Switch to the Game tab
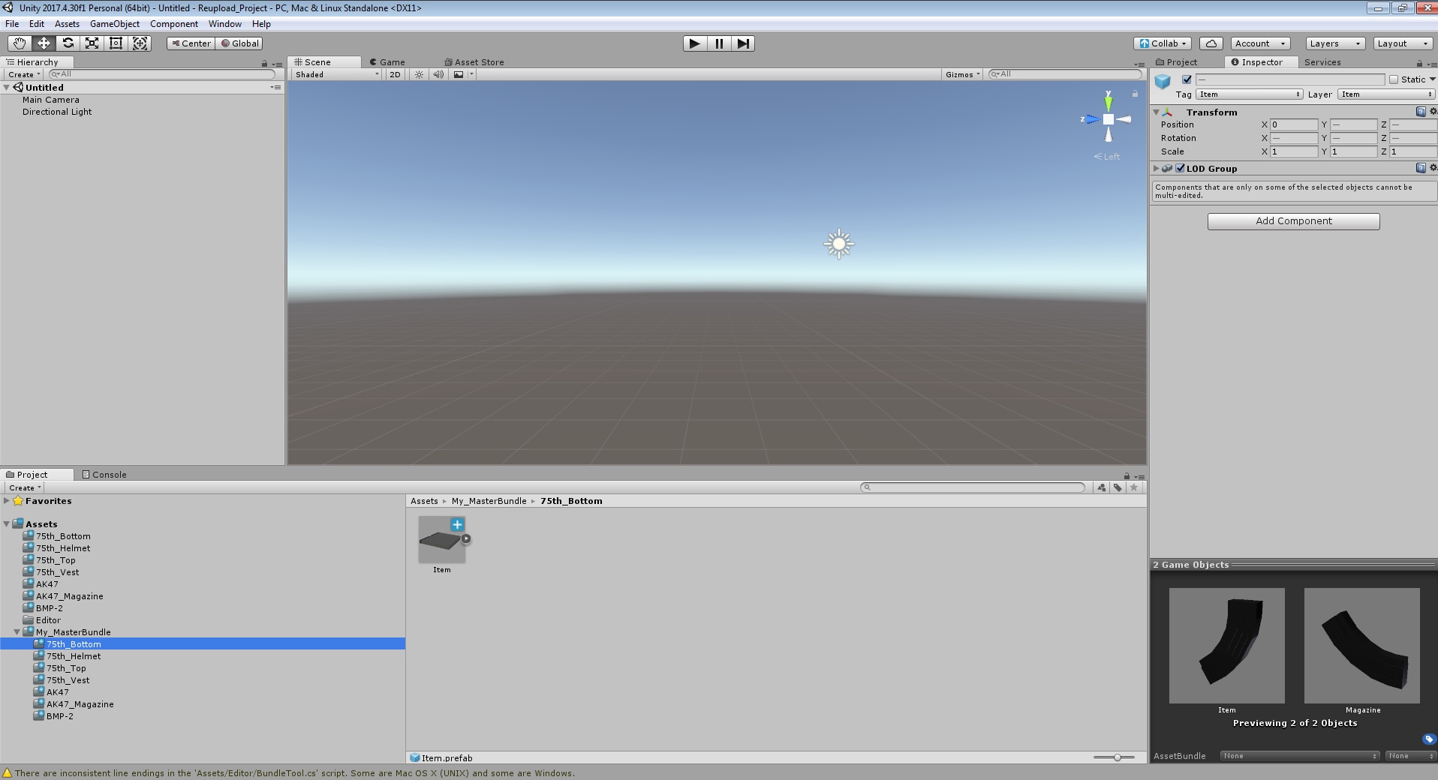 pos(387,62)
